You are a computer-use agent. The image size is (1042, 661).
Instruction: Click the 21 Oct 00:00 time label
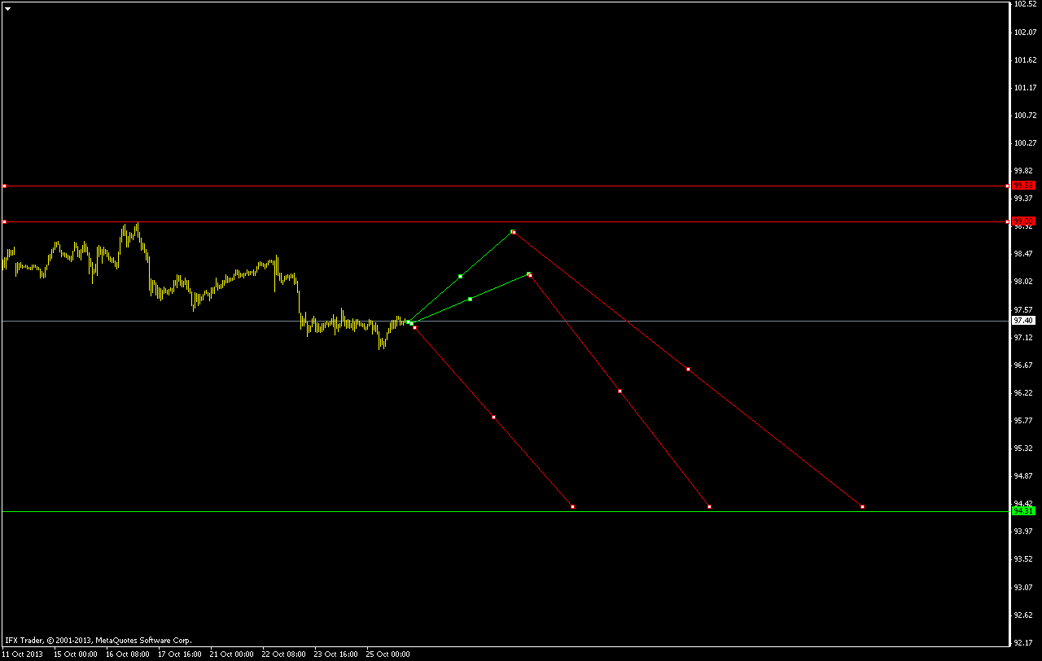pos(232,654)
